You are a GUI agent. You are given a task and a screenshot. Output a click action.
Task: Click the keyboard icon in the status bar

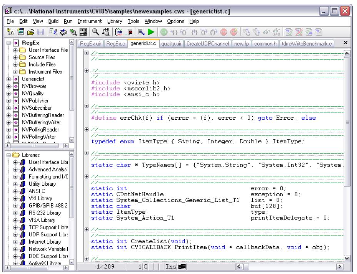click(x=182, y=266)
